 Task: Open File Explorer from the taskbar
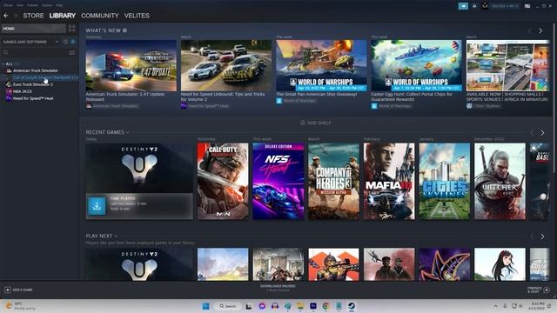tap(300, 306)
